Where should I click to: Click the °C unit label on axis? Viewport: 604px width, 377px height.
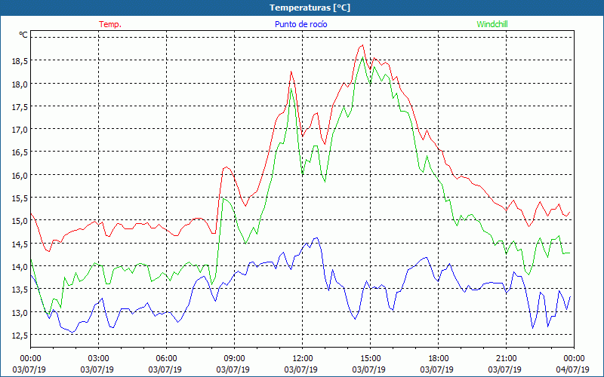[23, 35]
